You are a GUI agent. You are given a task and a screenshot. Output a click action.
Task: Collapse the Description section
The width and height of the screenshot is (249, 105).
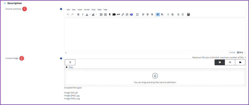point(5,3)
